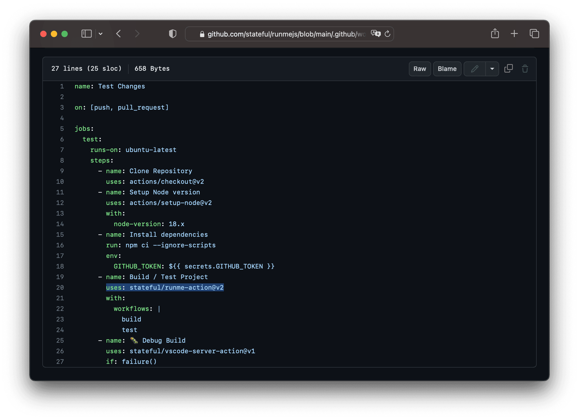Select line number 14
Viewport: 579px width, 420px height.
(x=60, y=224)
